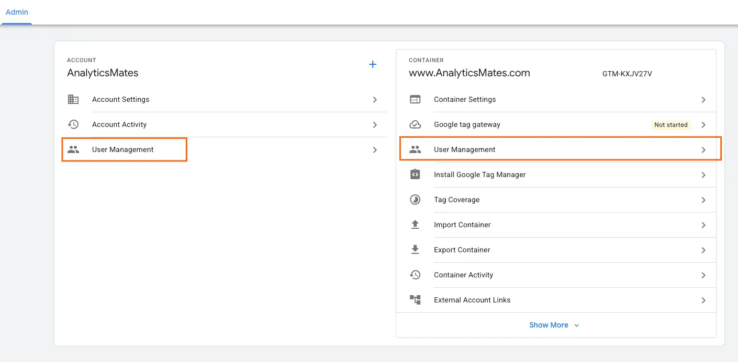Expand the Show More link
738x362 pixels.
coord(554,325)
